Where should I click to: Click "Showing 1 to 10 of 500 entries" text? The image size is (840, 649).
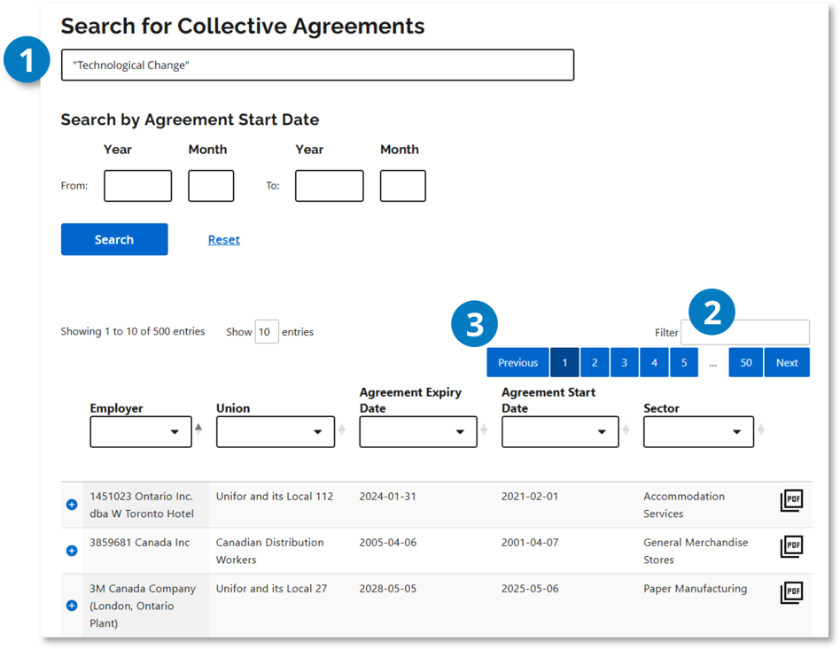[x=132, y=331]
